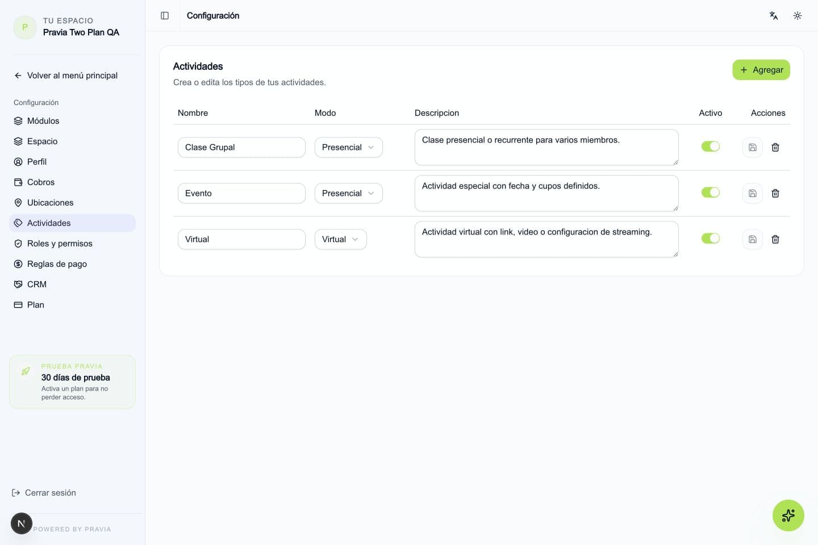
Task: Click Cerrar sesión
Action: [x=44, y=493]
